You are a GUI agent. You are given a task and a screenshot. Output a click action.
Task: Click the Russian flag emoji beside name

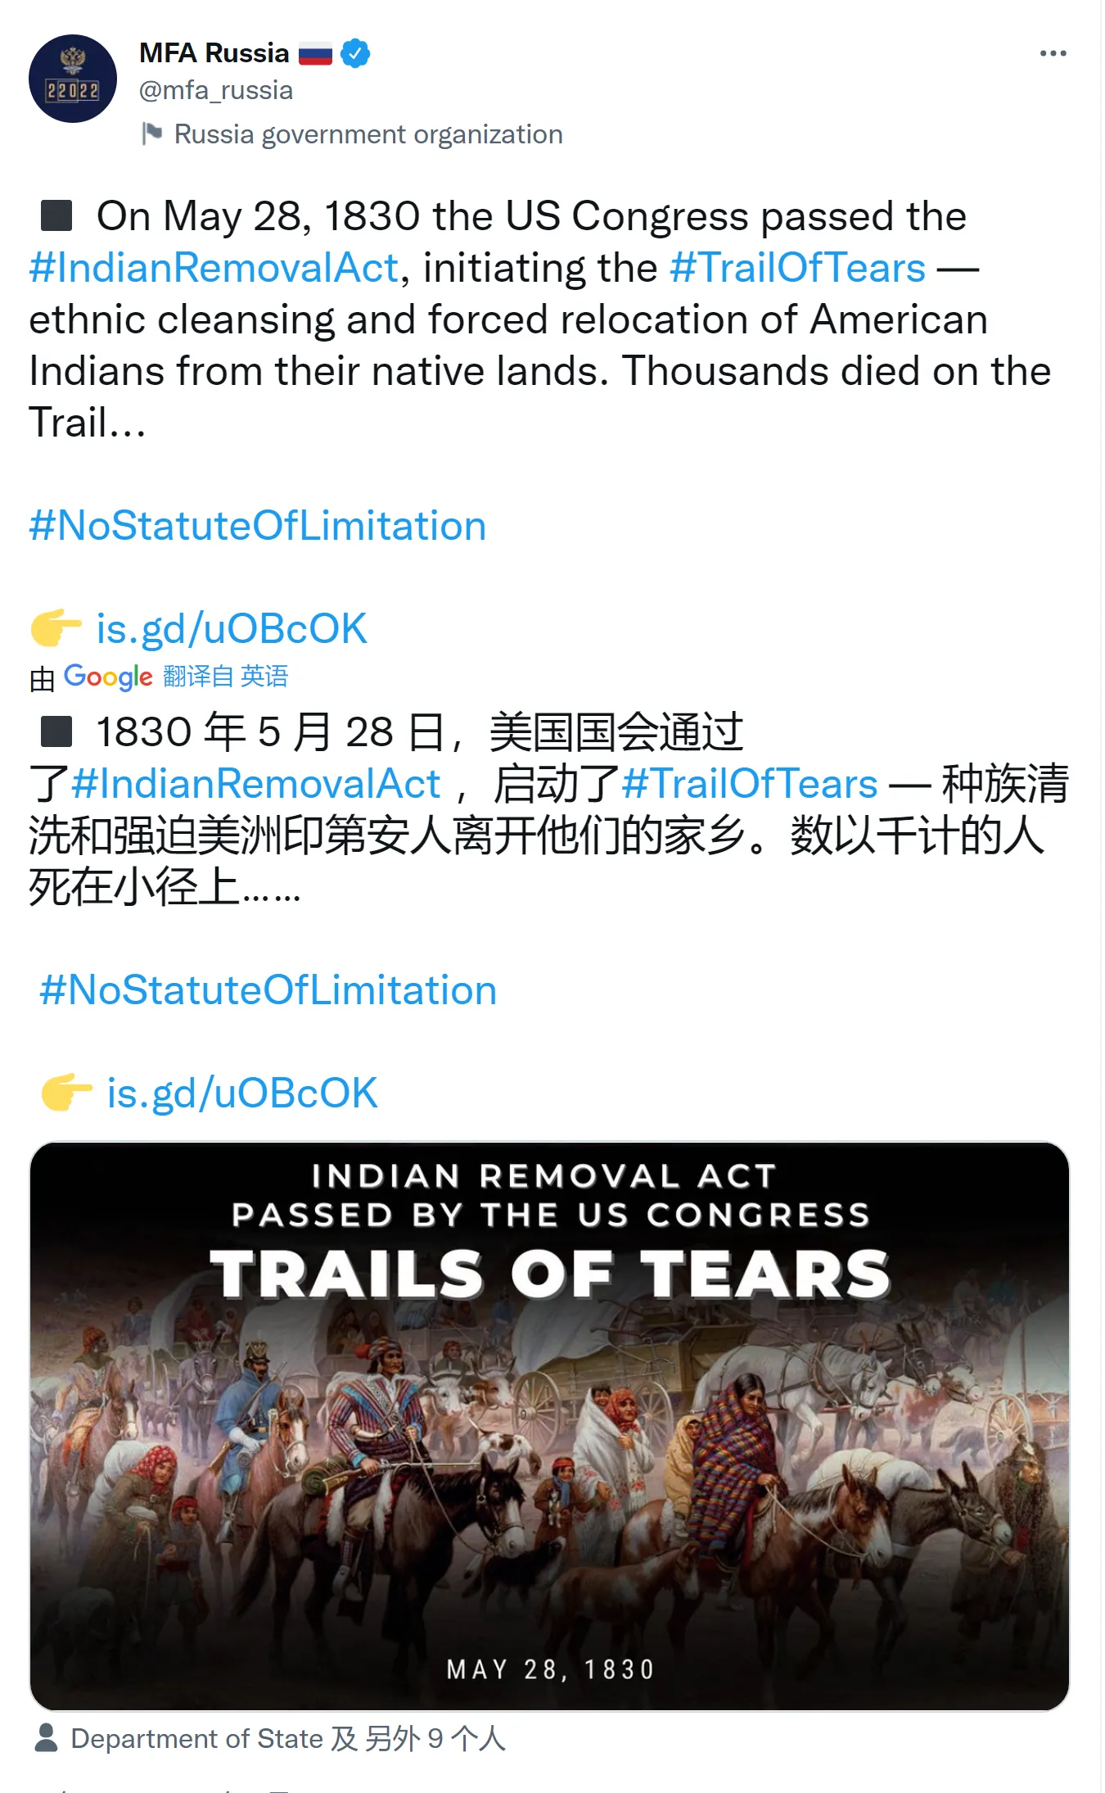(x=315, y=54)
